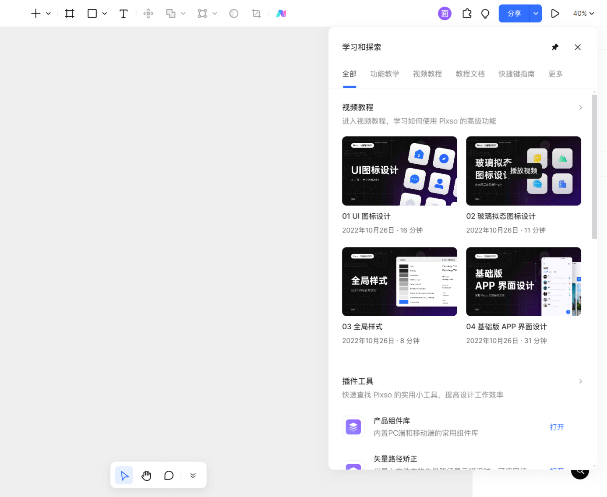Open the 更多 tab
This screenshot has height=497, width=607.
[556, 74]
